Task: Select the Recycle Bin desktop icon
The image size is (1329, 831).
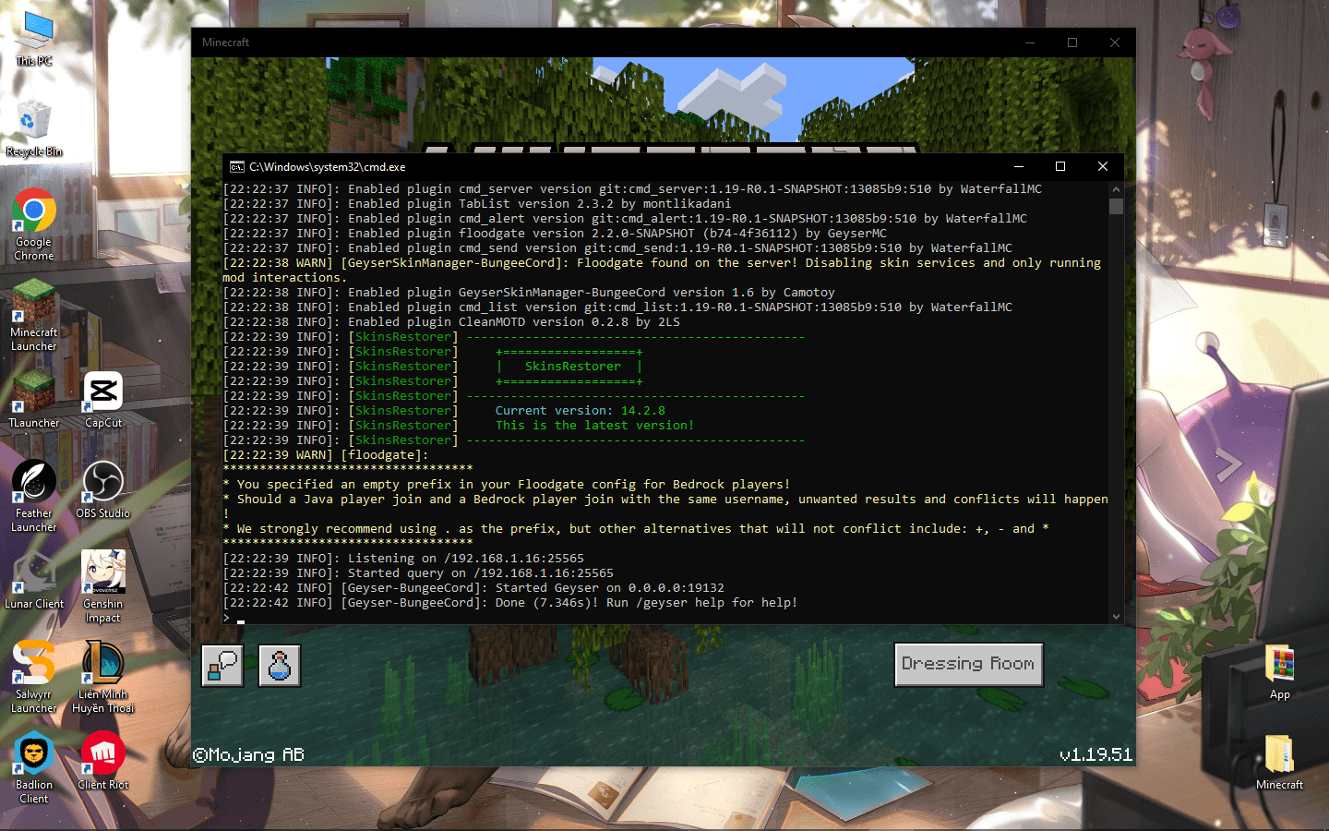Action: click(34, 128)
